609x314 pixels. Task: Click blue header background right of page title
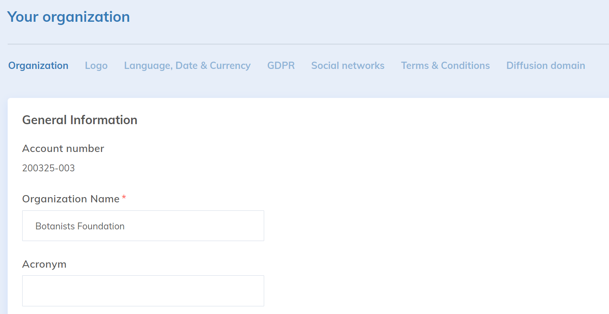click(363, 18)
